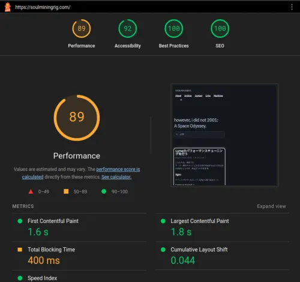This screenshot has width=300, height=282.
Task: Open the See calculator link
Action: 116,177
